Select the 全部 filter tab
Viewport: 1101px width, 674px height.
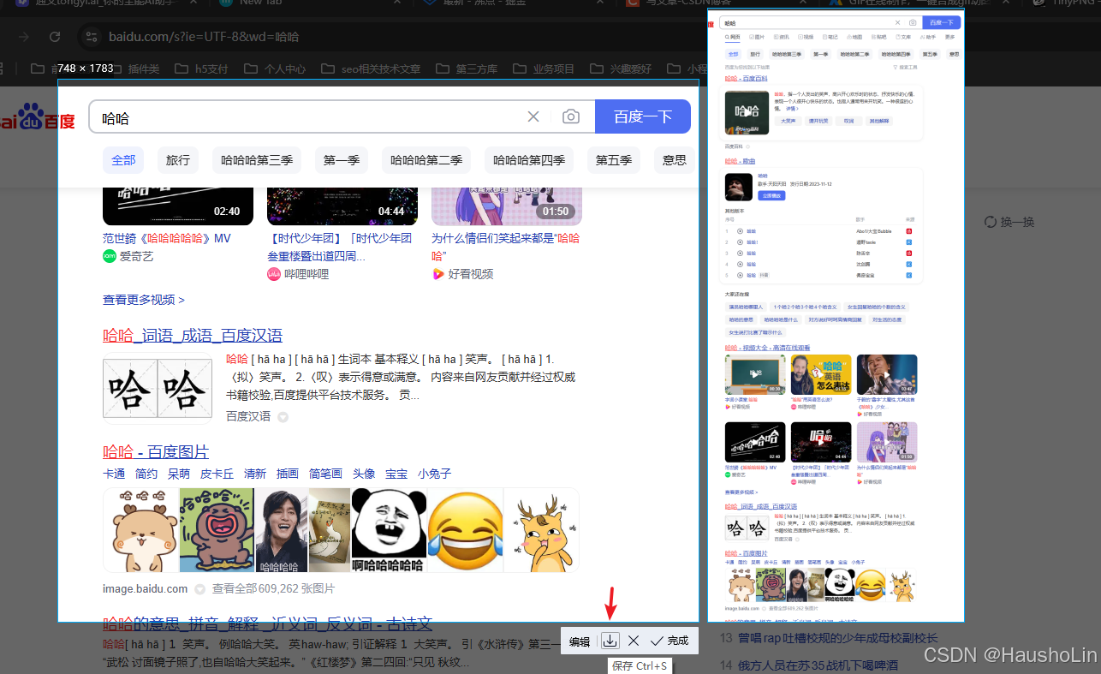tap(123, 160)
